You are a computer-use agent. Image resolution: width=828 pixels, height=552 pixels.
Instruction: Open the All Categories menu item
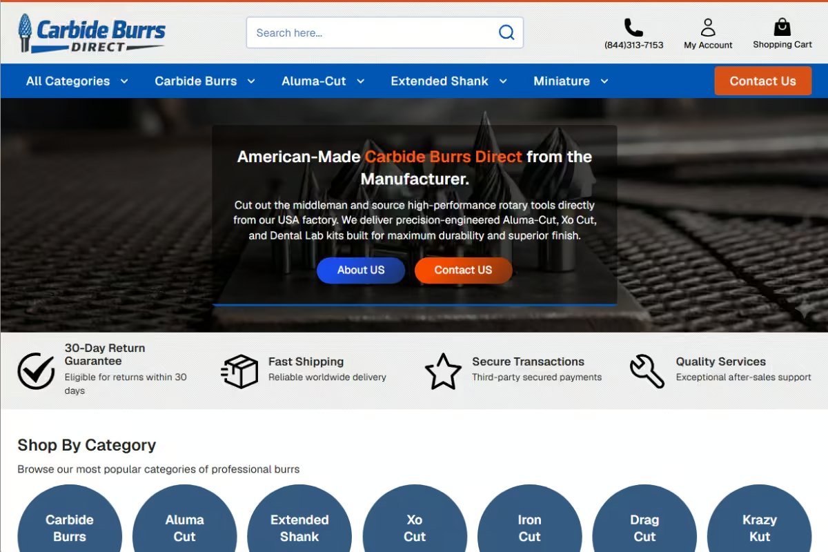[x=68, y=81]
